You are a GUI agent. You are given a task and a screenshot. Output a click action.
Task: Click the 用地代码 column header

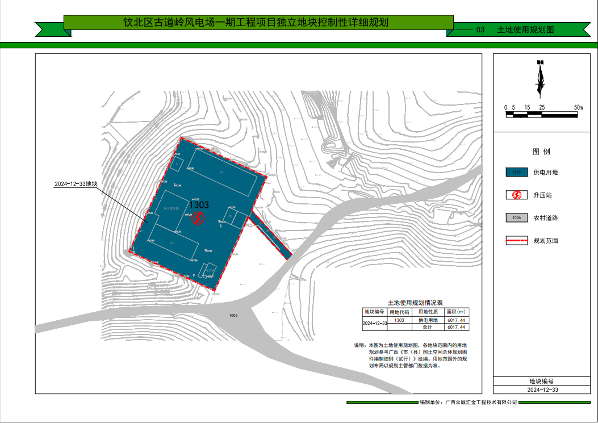pos(399,312)
